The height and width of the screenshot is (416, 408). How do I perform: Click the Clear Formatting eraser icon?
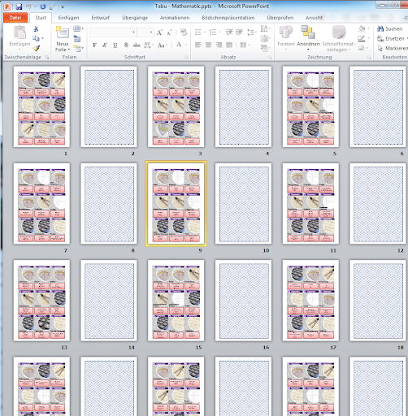[x=184, y=32]
